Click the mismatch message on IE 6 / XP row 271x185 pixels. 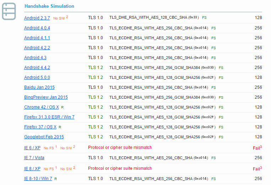[x=120, y=148]
